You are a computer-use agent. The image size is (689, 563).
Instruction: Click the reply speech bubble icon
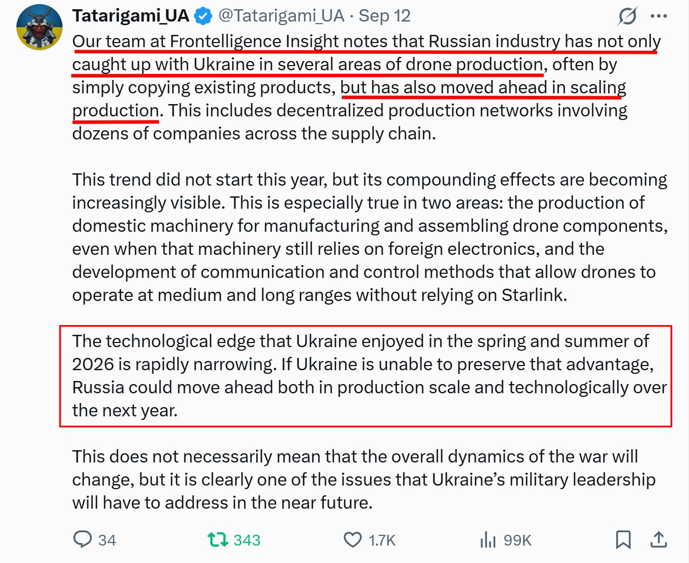point(83,539)
